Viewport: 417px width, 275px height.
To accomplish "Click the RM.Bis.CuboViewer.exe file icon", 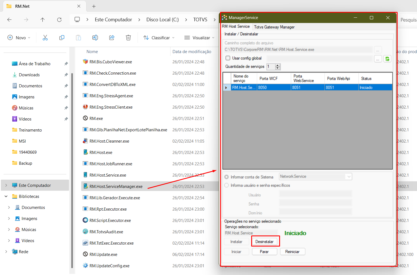I will [x=85, y=62].
